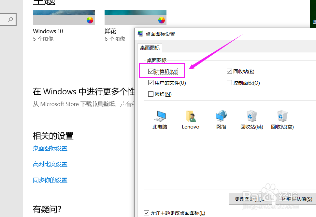The height and width of the screenshot is (217, 316).
Task: Select the 回收站(空) empty recycle bin icon
Action: tap(282, 116)
